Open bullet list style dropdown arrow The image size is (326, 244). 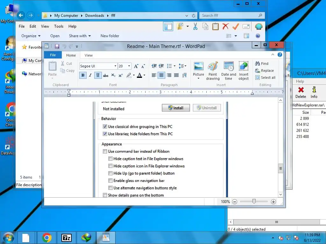click(174, 66)
